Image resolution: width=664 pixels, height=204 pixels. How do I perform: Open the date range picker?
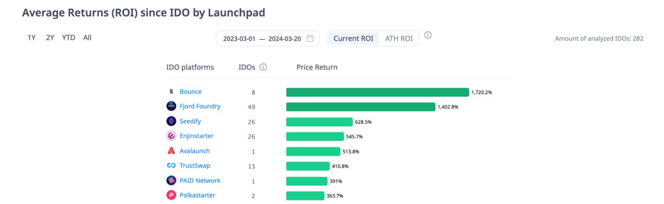[268, 38]
